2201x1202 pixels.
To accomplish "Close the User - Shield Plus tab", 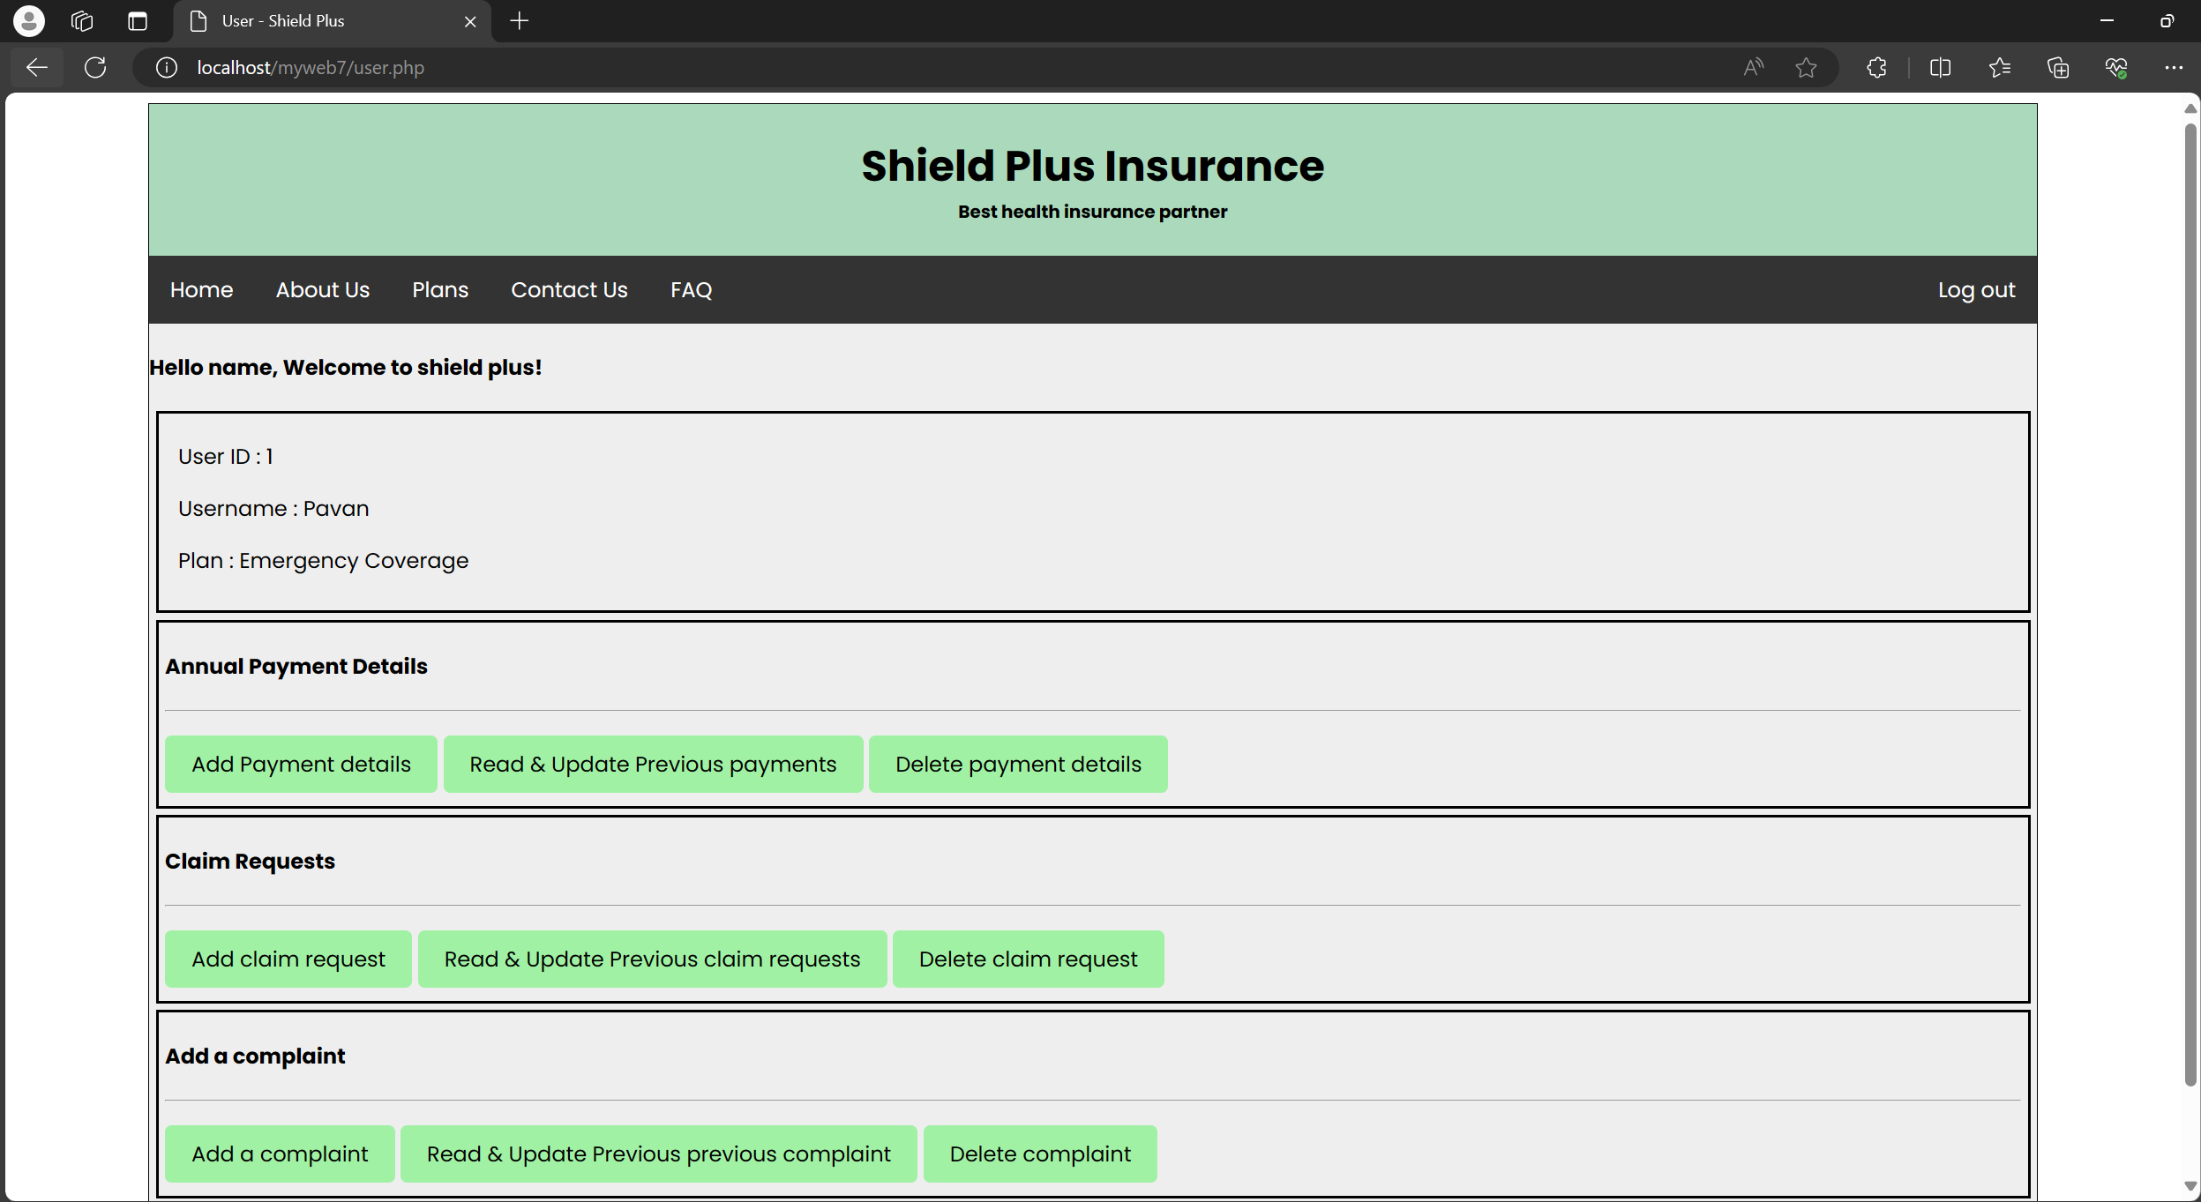I will tap(470, 21).
